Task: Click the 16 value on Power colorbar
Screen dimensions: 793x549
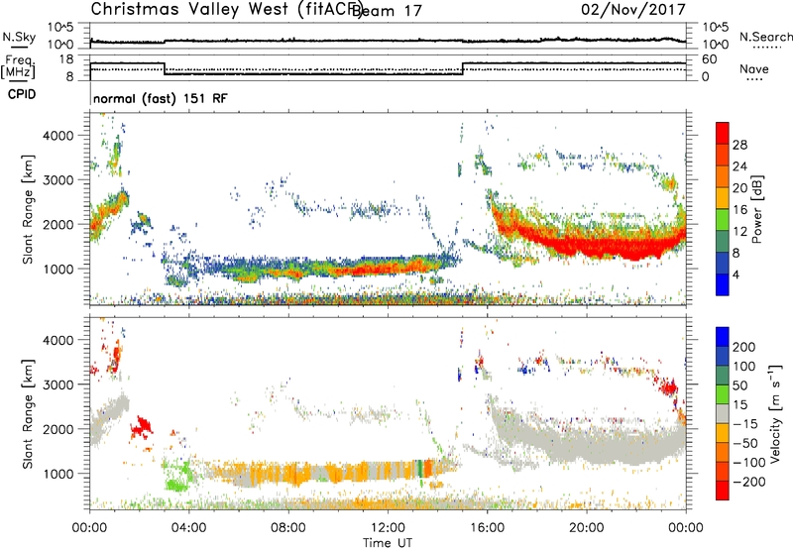Action: 739,210
